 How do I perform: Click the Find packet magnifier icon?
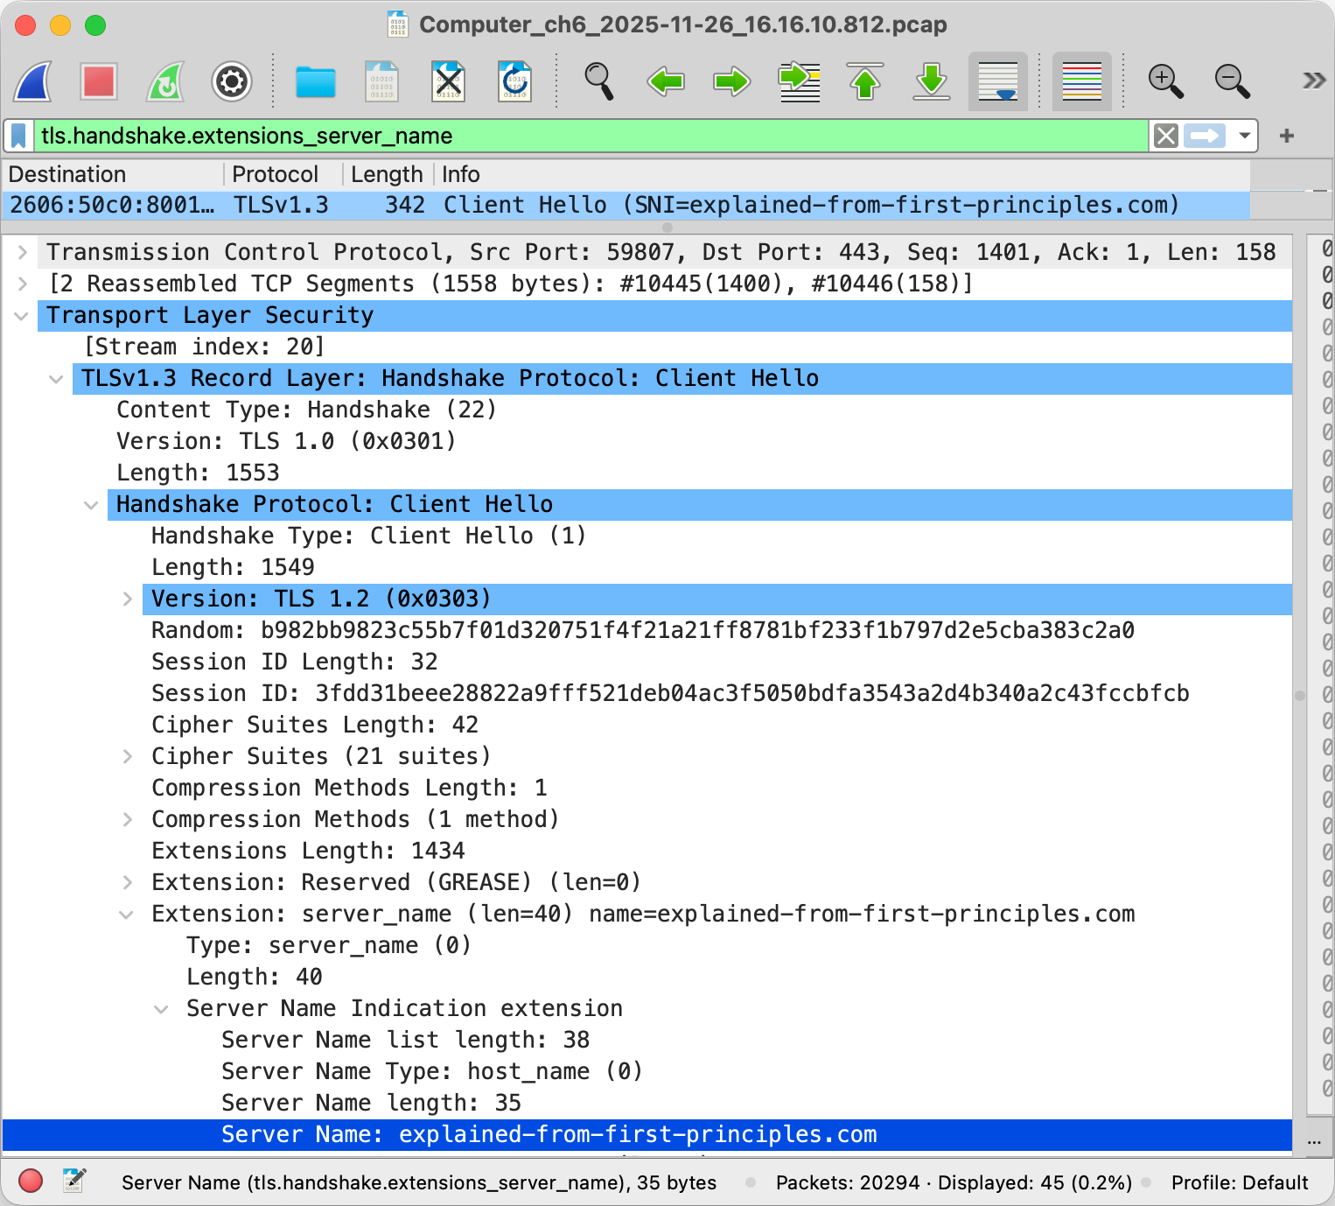click(x=598, y=82)
